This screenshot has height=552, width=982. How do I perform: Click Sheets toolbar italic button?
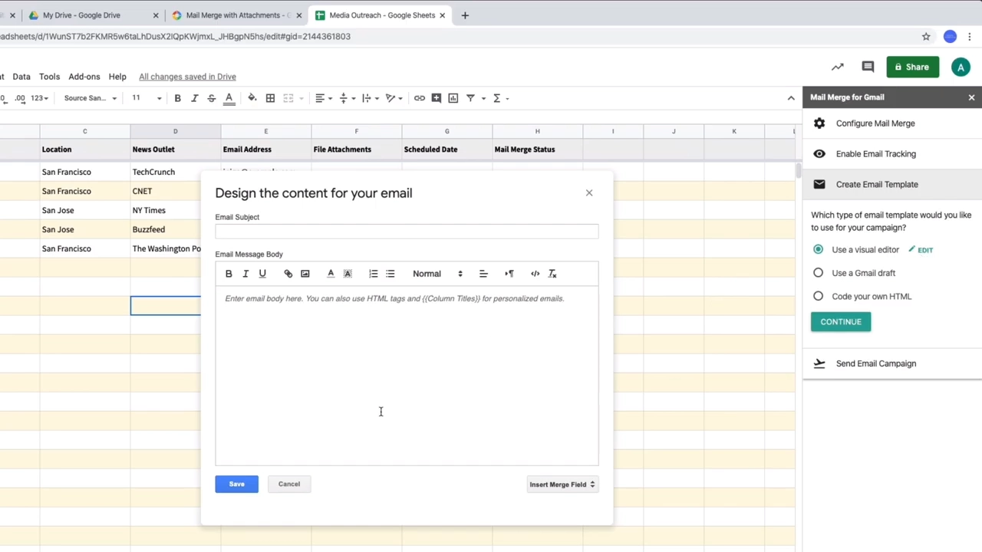pos(194,98)
